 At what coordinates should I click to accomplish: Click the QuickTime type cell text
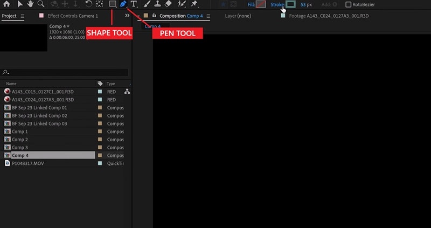[115, 163]
